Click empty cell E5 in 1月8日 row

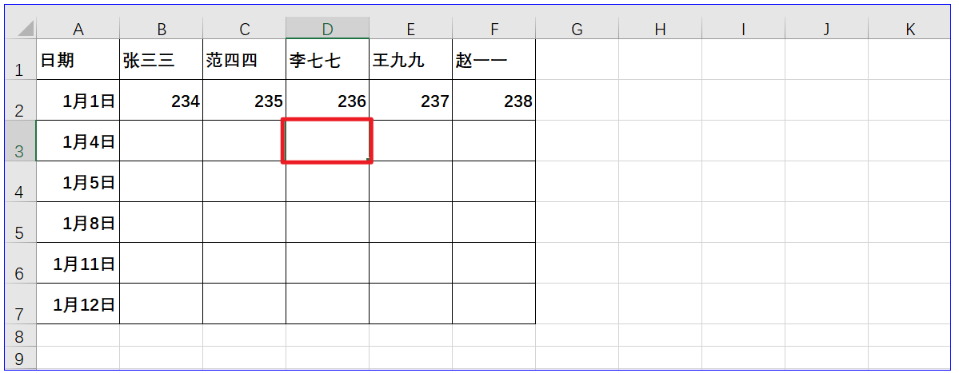pos(410,222)
